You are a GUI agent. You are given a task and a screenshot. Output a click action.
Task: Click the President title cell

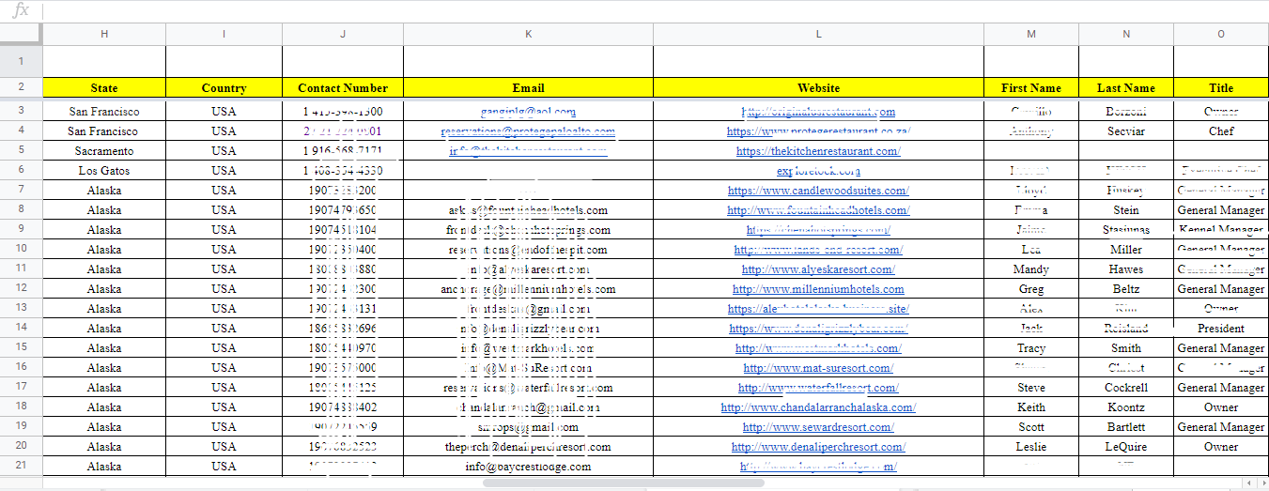[x=1221, y=329]
